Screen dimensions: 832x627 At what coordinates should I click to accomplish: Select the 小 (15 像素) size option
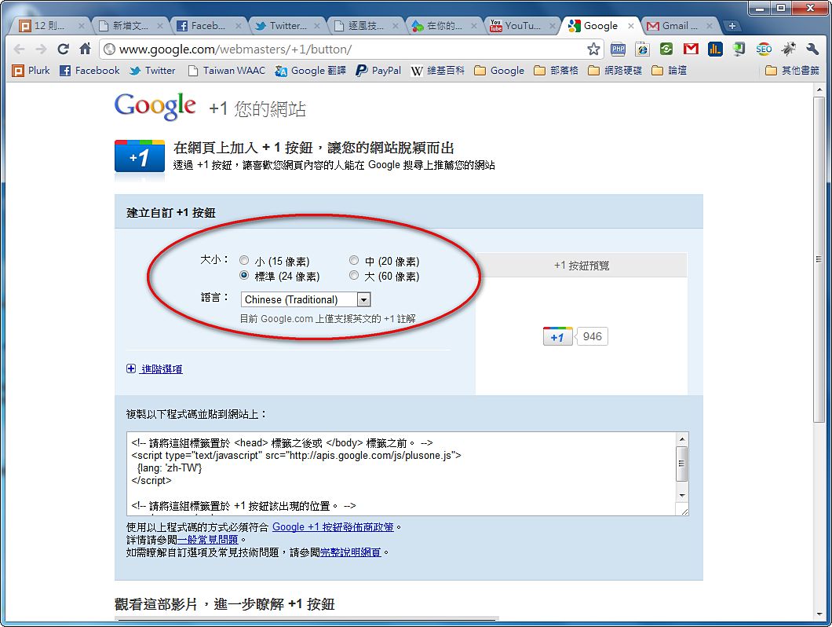(x=244, y=260)
